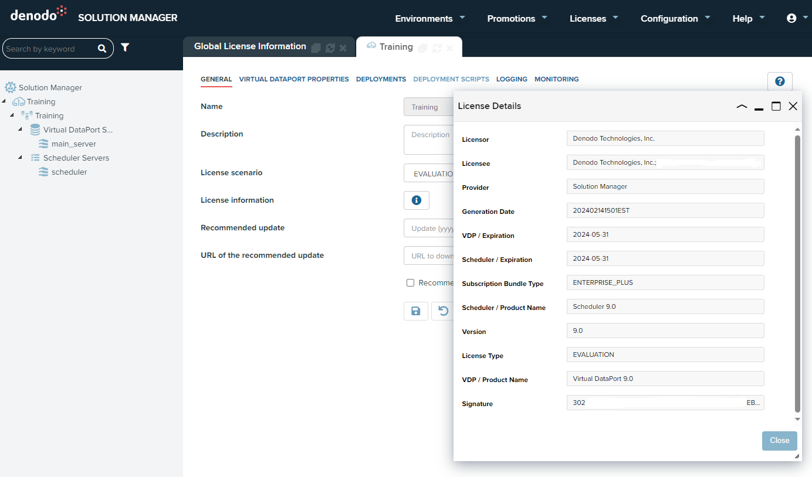Select the General tab
Screen dimensions: 812x477
point(216,79)
